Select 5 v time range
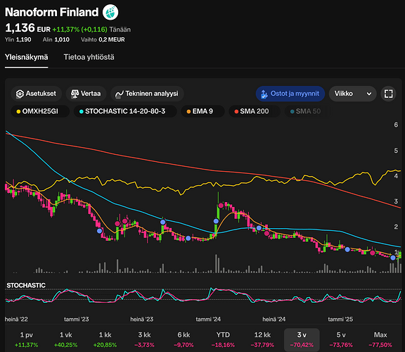This screenshot has height=352, width=405. [341, 339]
